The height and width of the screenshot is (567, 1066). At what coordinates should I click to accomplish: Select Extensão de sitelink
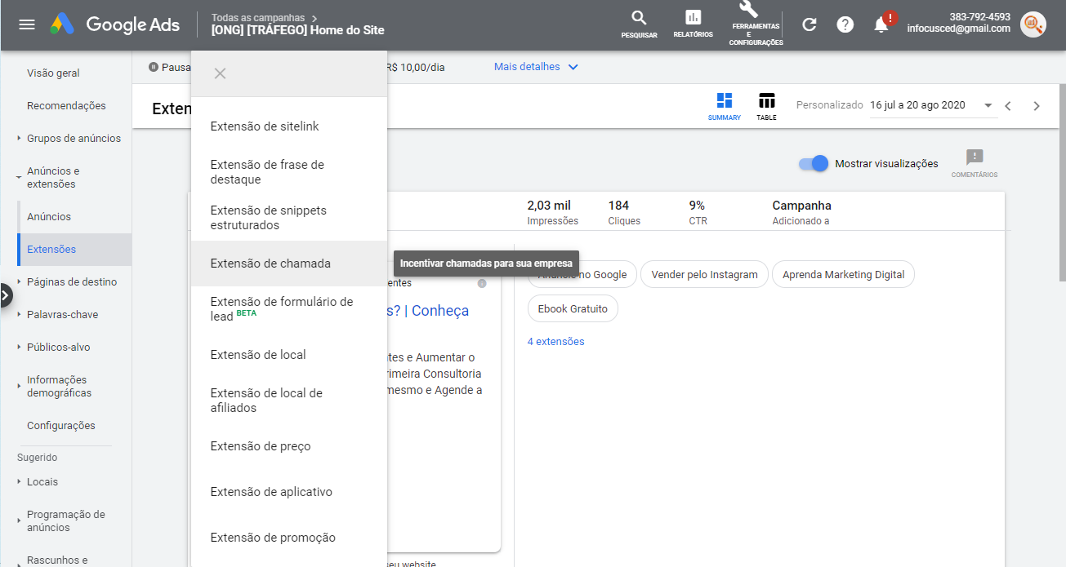289,126
